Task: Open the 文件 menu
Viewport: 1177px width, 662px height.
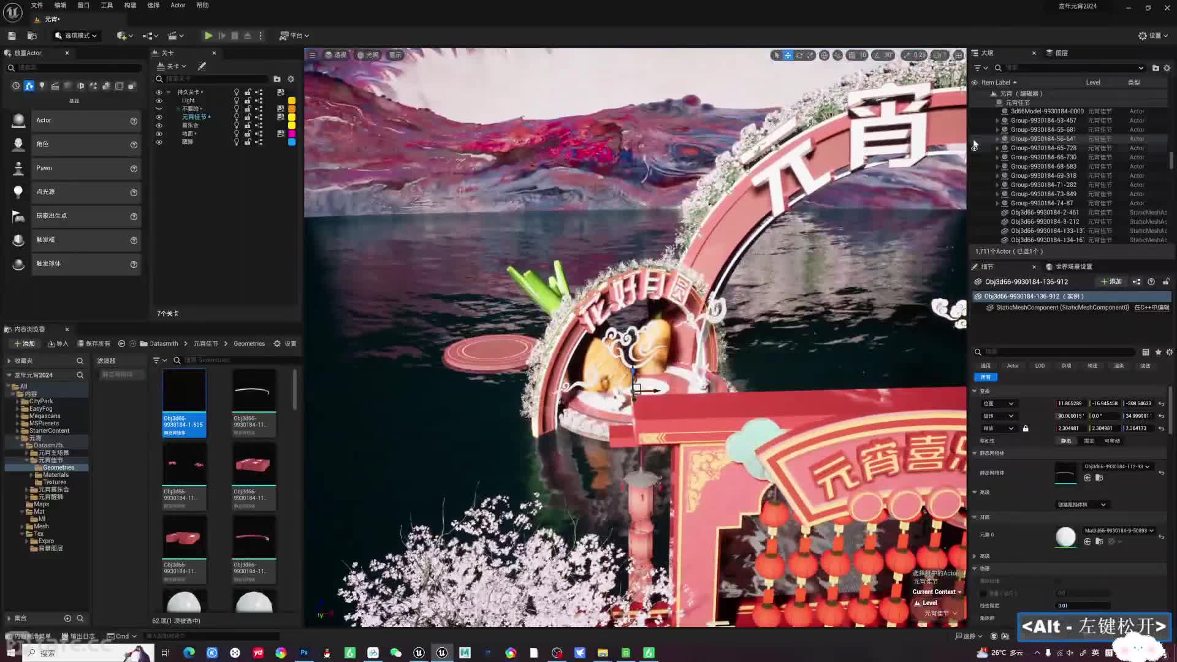Action: pos(37,5)
